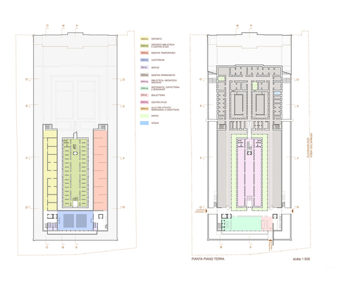This screenshot has width=337, height=284.
Task: Click the 'SERVIZI' legend label
Action: pyautogui.click(x=155, y=67)
